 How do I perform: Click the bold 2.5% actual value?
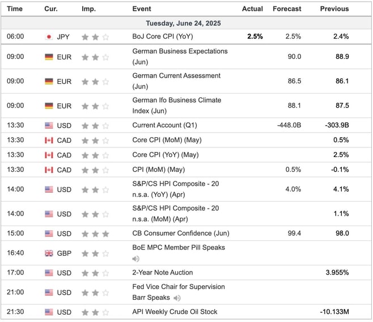point(255,36)
